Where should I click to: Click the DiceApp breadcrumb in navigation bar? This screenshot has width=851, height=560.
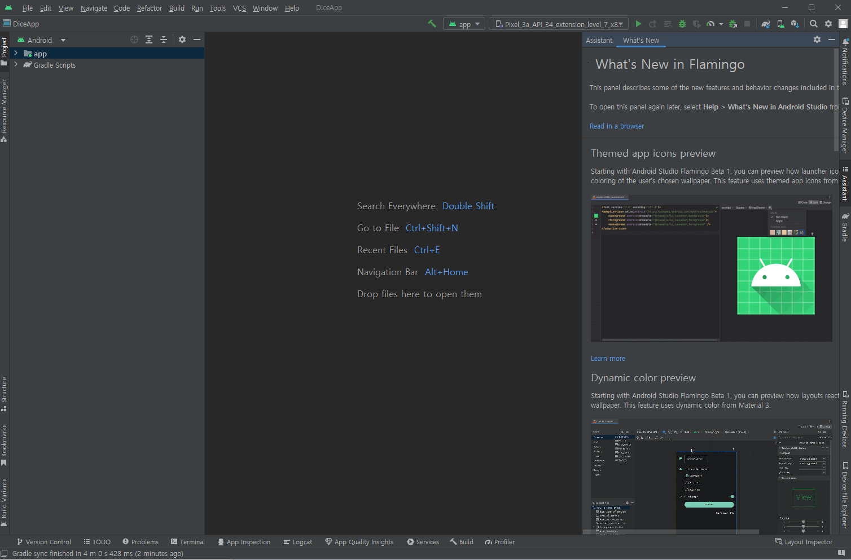click(x=21, y=24)
